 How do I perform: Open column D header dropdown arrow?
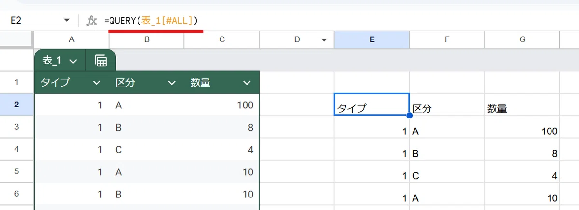324,40
